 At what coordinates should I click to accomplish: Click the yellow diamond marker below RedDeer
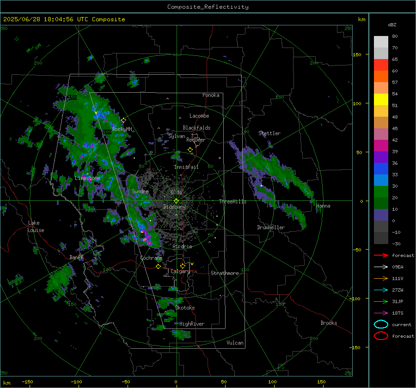pyautogui.click(x=190, y=149)
